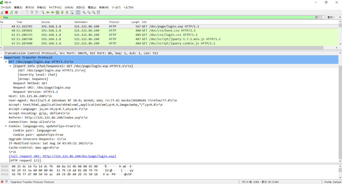Screen dimensions: 342x184
Task: Click the display filter bookmark icon
Action: pyautogui.click(x=1, y=17)
